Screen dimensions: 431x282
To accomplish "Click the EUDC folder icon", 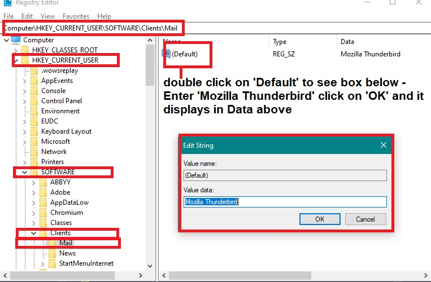I will (34, 121).
